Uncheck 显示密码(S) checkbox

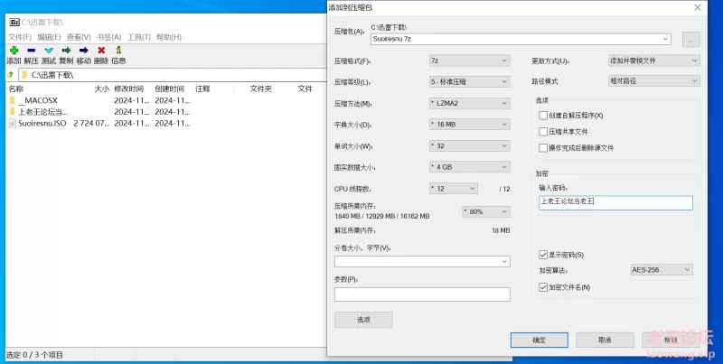click(543, 255)
